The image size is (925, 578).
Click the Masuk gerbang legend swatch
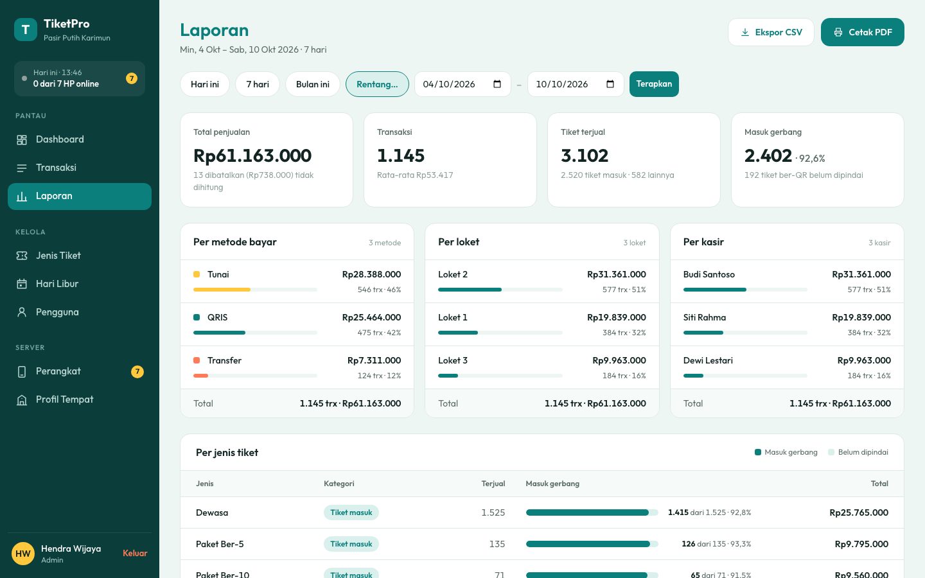click(x=758, y=452)
